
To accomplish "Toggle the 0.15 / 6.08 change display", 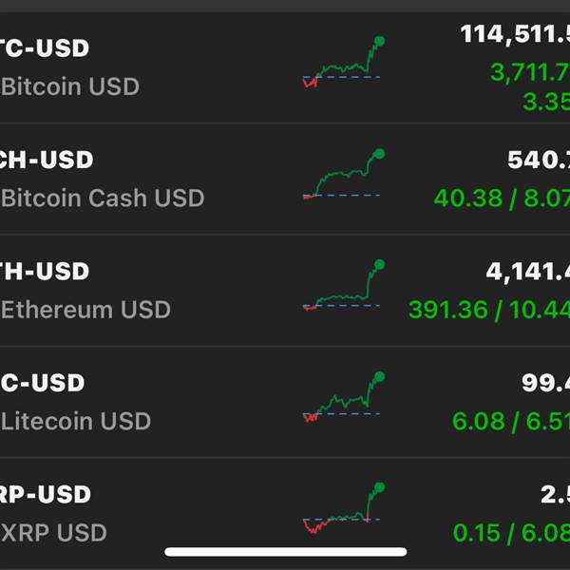I will (x=510, y=532).
